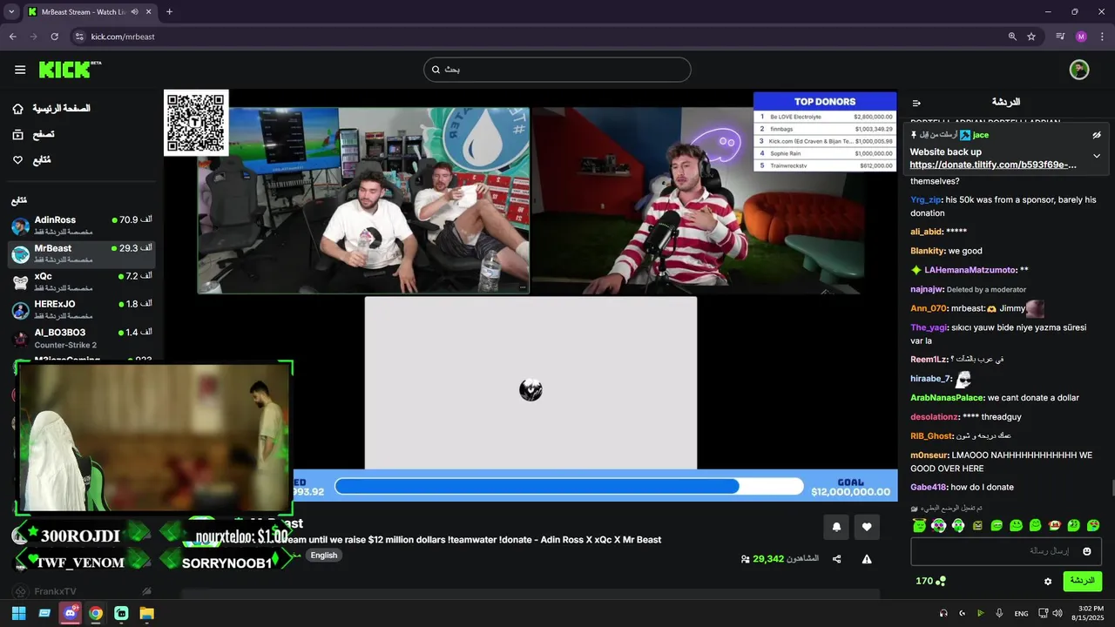The image size is (1115, 627).
Task: Open Discord from the taskbar
Action: click(70, 613)
